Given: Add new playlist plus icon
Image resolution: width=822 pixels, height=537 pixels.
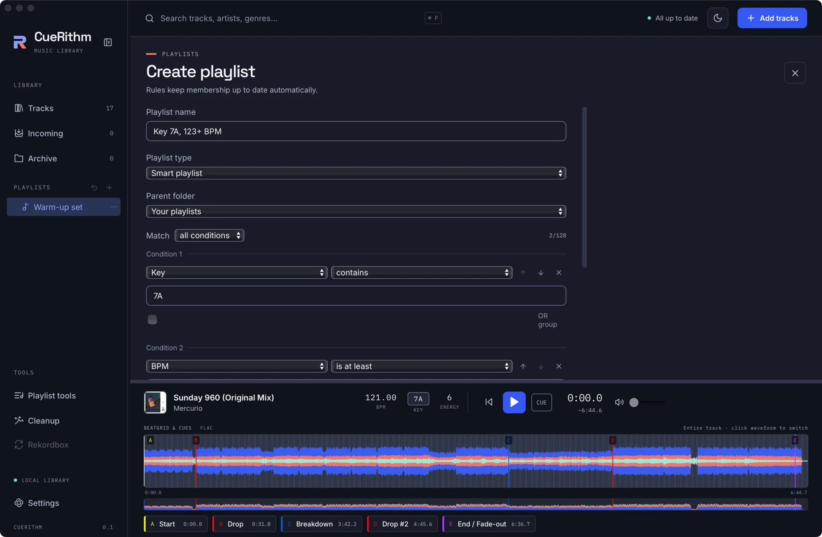Looking at the screenshot, I should coord(109,187).
